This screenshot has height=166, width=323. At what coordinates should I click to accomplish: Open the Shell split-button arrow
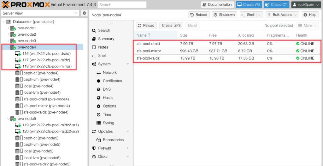tap(259, 15)
